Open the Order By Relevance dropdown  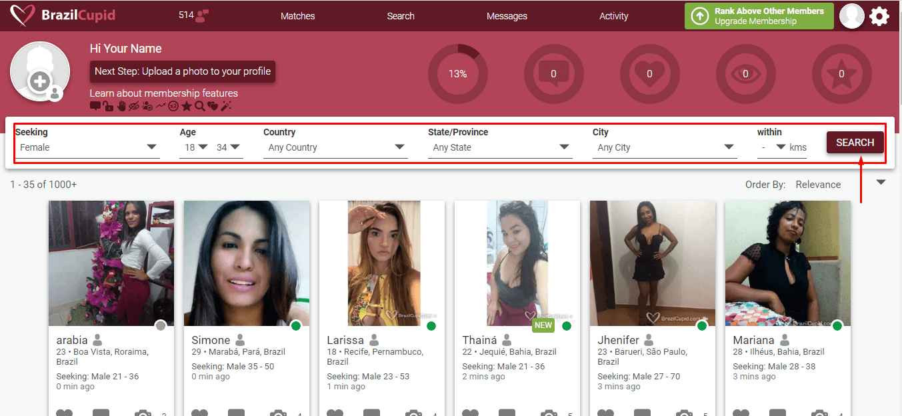click(x=840, y=185)
